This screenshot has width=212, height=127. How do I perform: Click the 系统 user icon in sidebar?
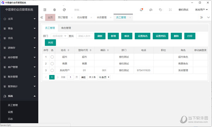[5, 96]
